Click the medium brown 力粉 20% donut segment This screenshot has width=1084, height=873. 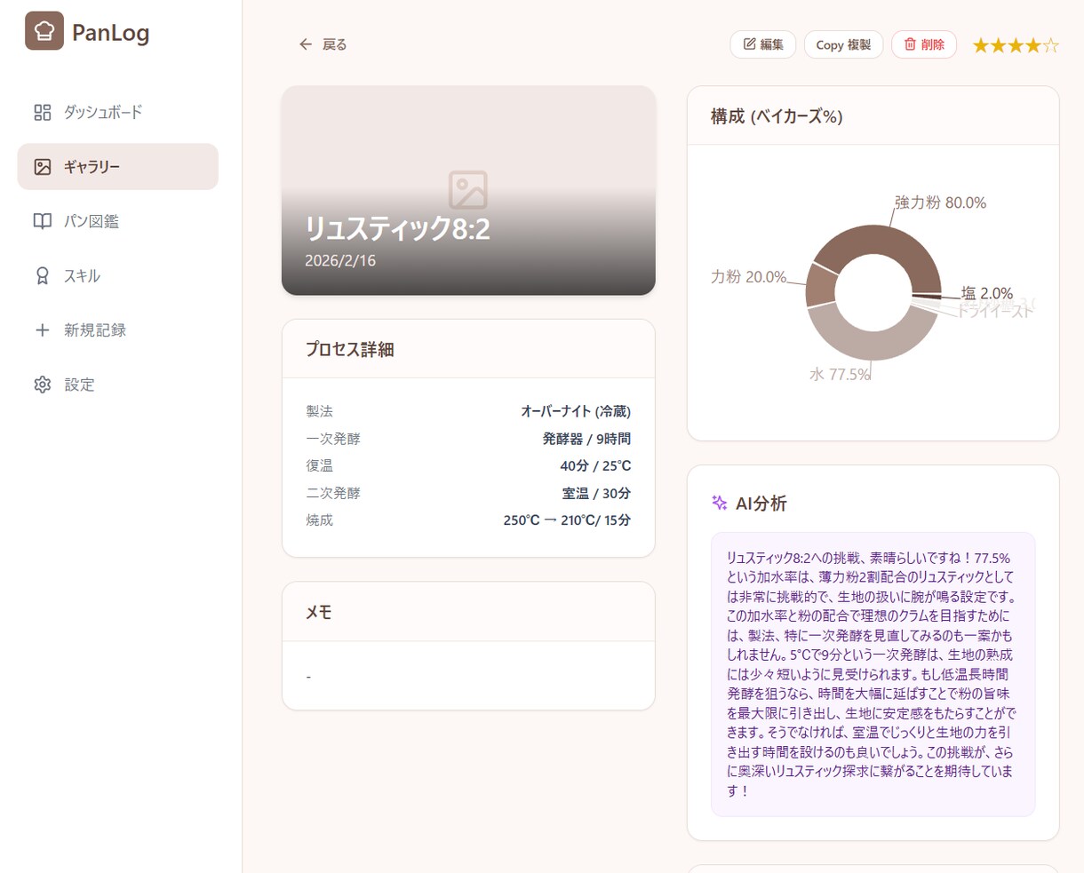820,287
